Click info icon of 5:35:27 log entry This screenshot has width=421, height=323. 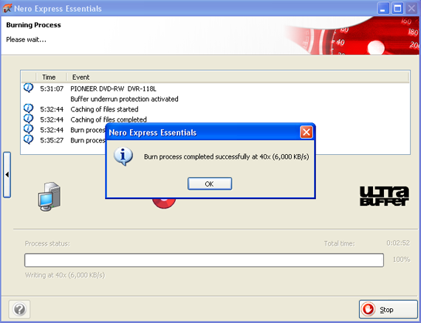click(x=29, y=139)
